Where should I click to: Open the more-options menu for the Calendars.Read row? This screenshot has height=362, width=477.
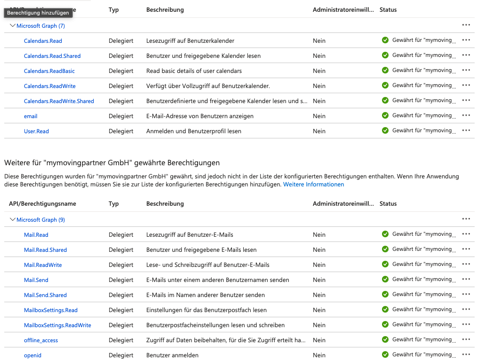point(466,40)
